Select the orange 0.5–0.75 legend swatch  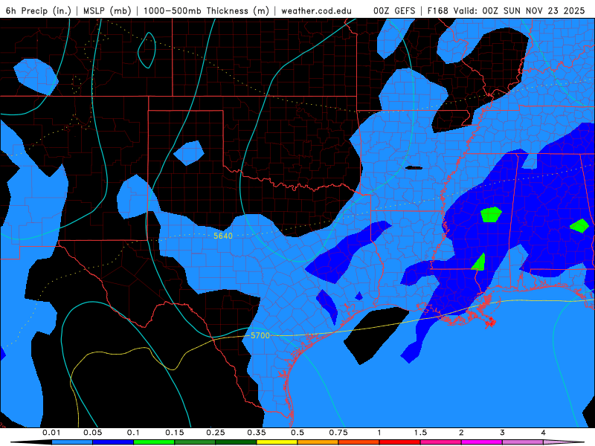pyautogui.click(x=318, y=442)
